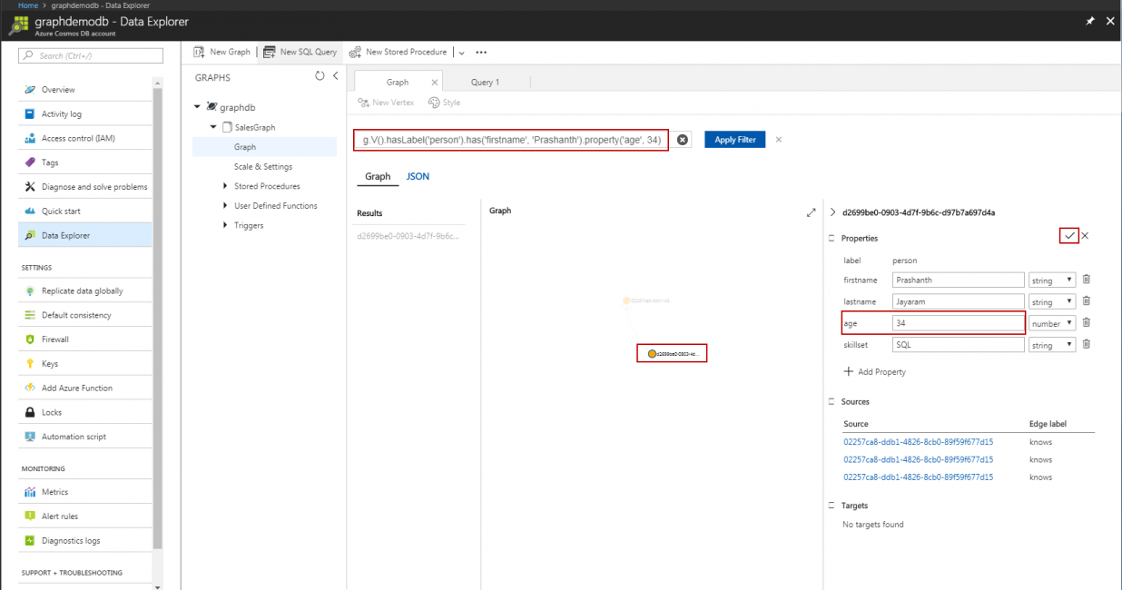Expand the graph view to full size
The height and width of the screenshot is (590, 1122).
[811, 212]
